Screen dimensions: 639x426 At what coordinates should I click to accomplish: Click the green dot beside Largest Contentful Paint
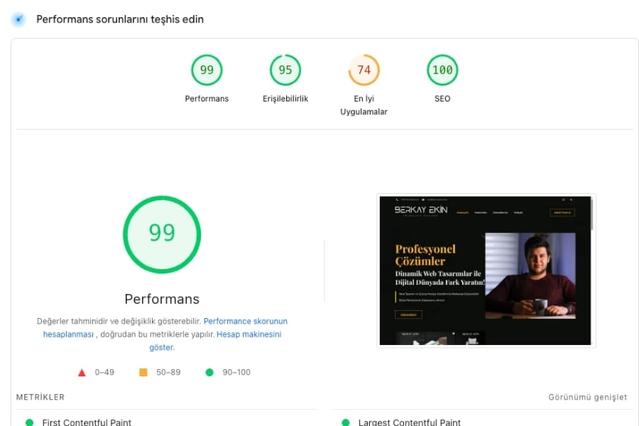point(346,422)
